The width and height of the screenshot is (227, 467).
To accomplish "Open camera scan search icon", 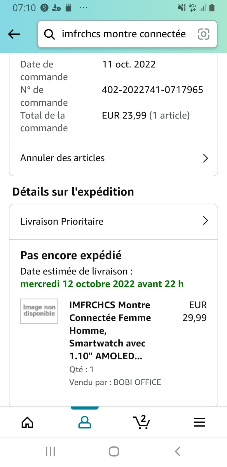I will point(203,34).
